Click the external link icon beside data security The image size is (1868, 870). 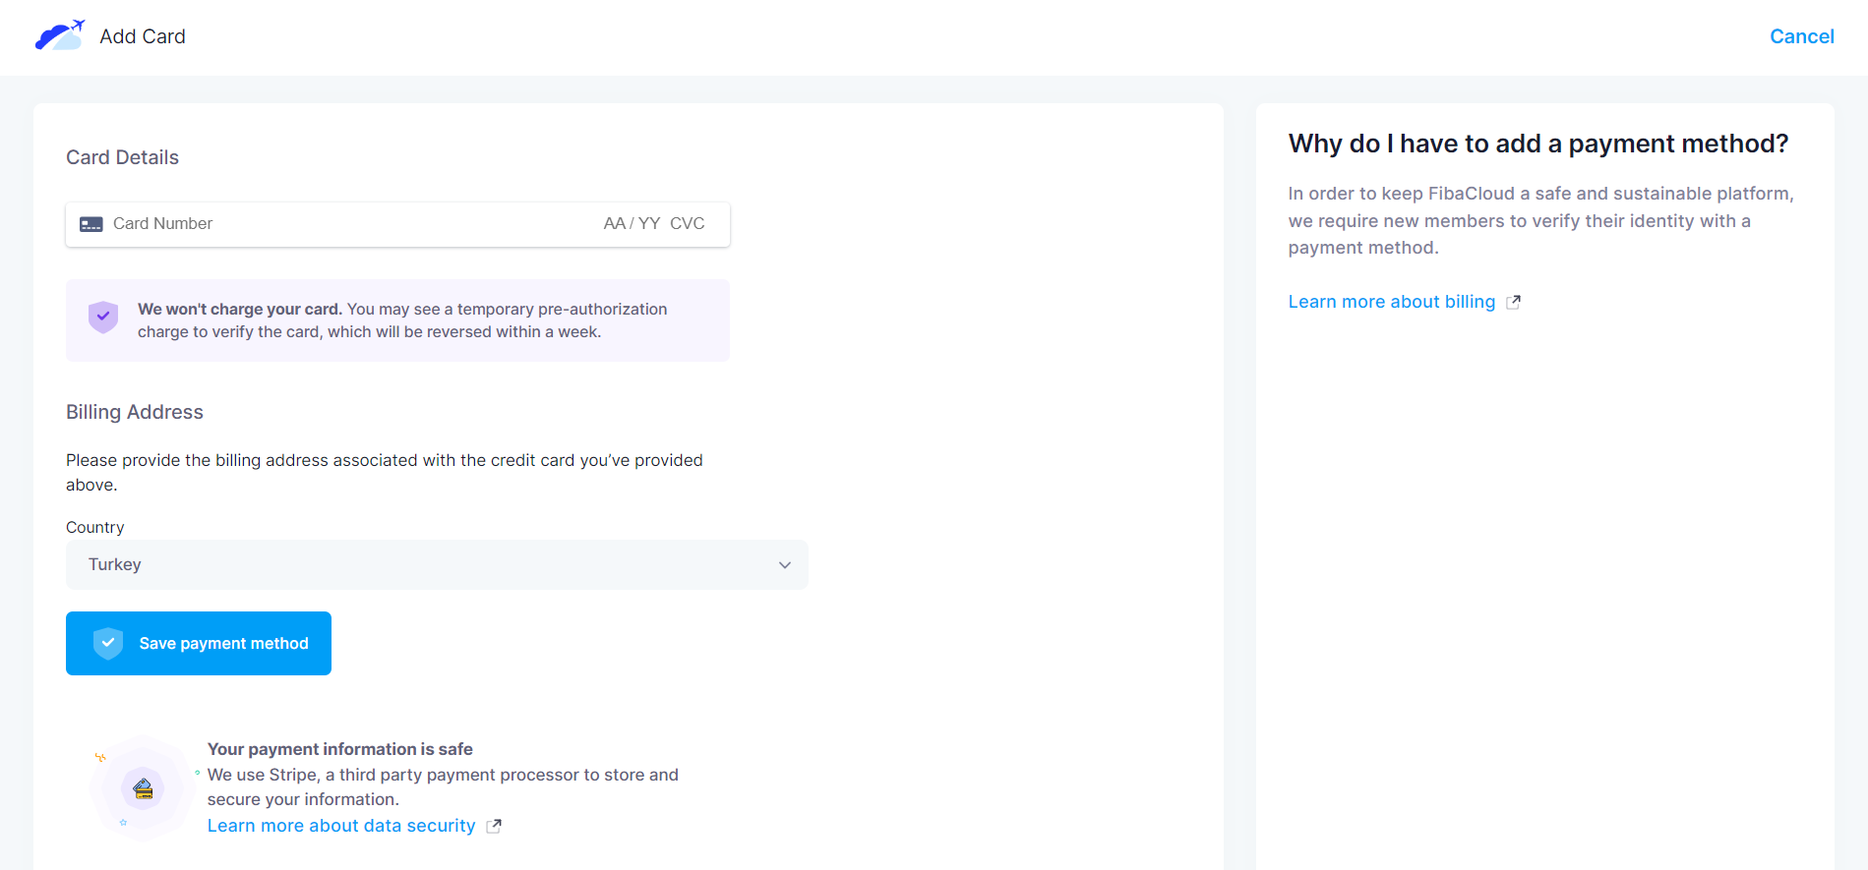click(494, 826)
